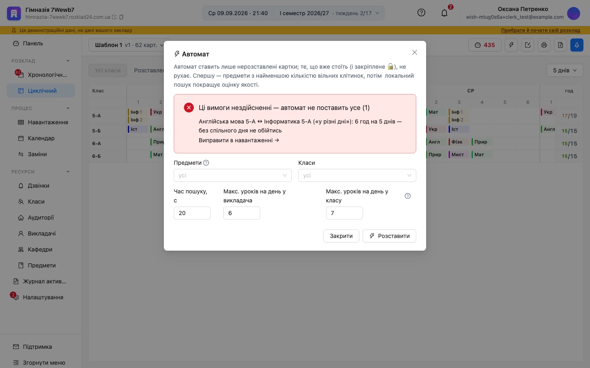This screenshot has height=368, width=590.
Task: Click help icon next to Предмети label
Action: tap(206, 163)
